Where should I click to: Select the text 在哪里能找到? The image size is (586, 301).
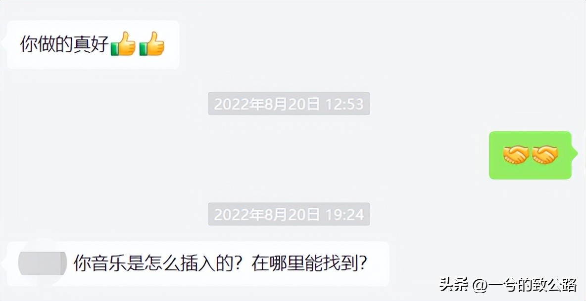(x=304, y=264)
